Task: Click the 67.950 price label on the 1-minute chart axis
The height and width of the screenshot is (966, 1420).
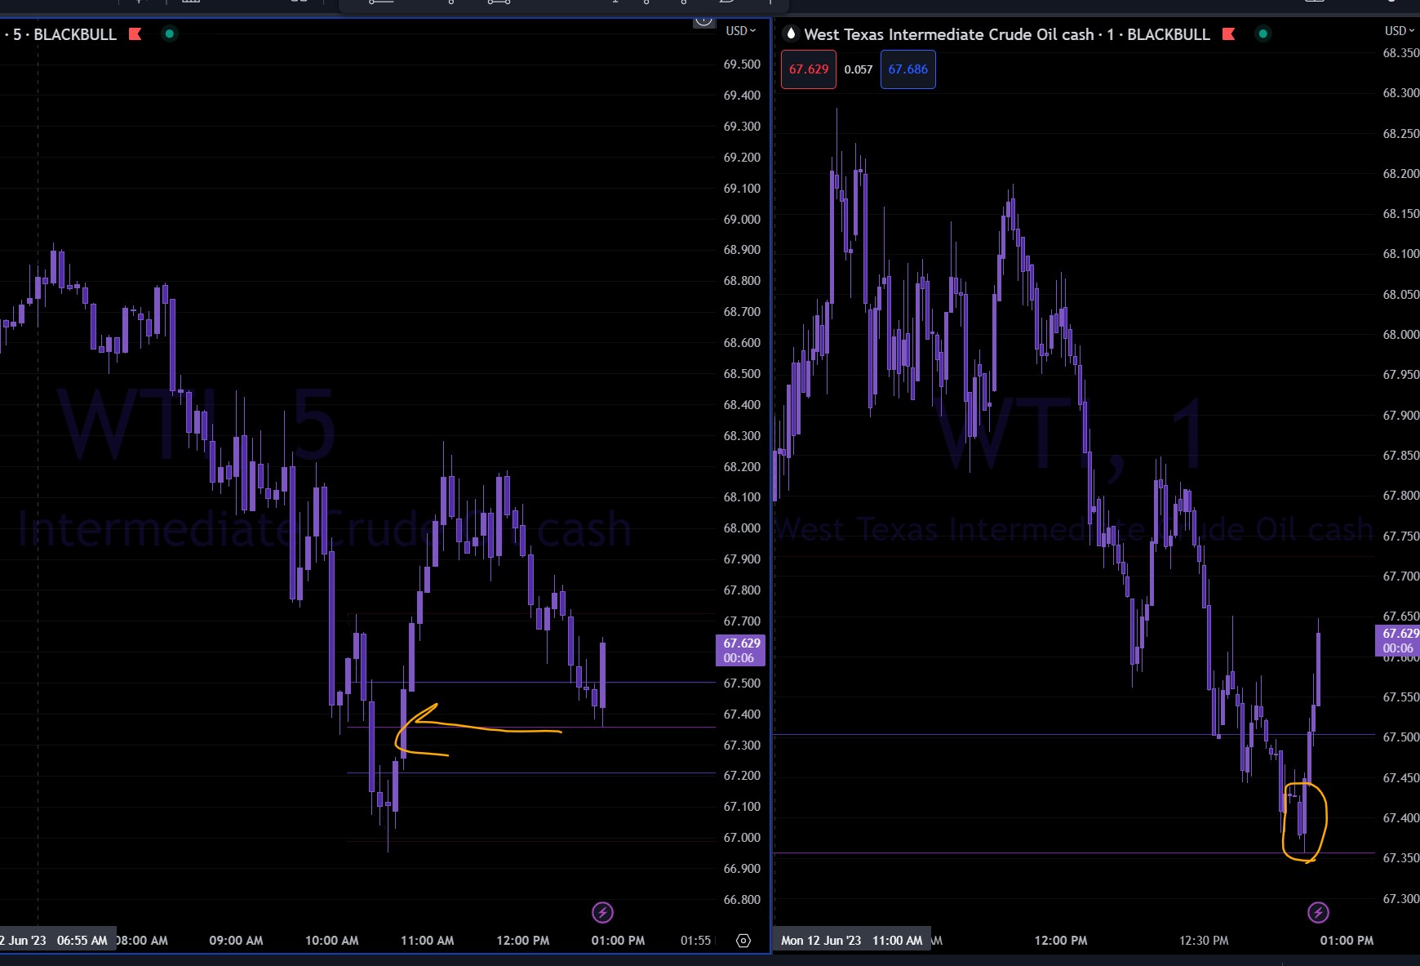Action: click(1400, 375)
